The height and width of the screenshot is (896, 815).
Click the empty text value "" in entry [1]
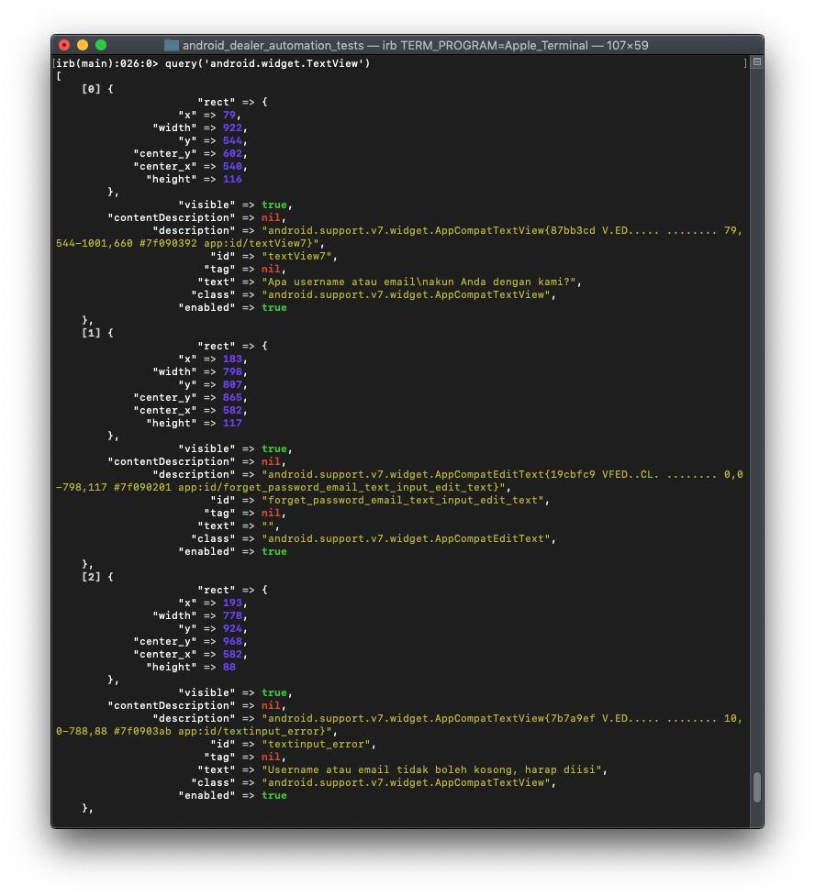pos(268,525)
